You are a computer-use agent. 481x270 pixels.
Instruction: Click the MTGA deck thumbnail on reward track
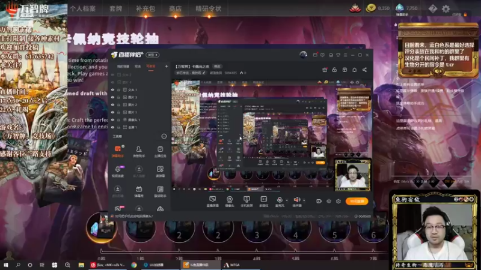point(102,227)
